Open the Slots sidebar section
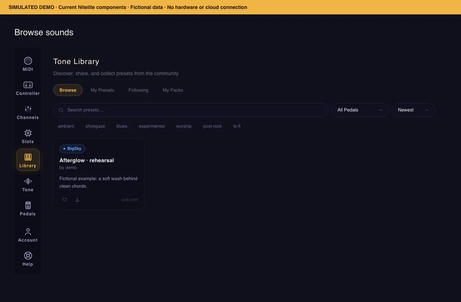The width and height of the screenshot is (461, 302). tap(28, 136)
